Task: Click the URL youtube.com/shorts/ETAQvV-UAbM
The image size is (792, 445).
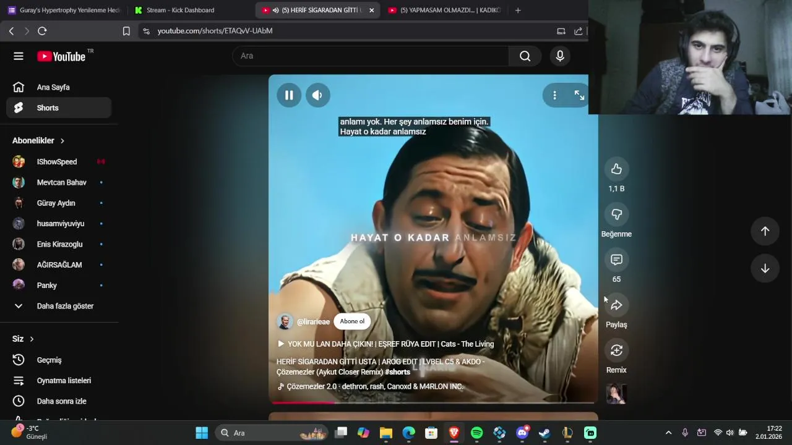Action: [215, 31]
